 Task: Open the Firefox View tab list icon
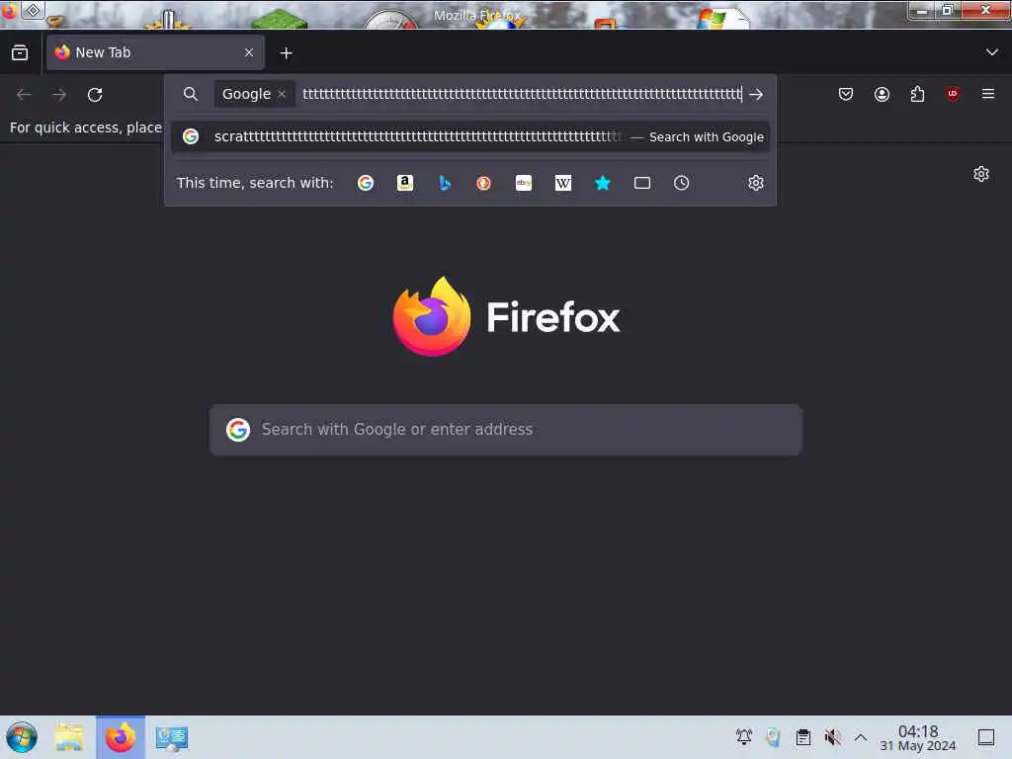[x=20, y=53]
